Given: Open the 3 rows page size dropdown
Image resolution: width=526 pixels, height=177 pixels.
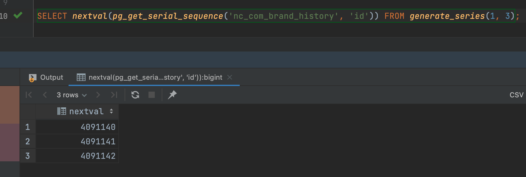Looking at the screenshot, I should tap(71, 95).
